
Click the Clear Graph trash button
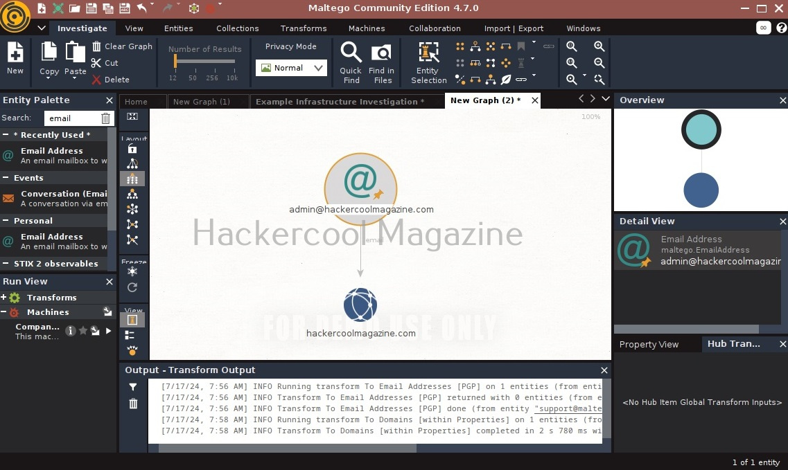122,46
